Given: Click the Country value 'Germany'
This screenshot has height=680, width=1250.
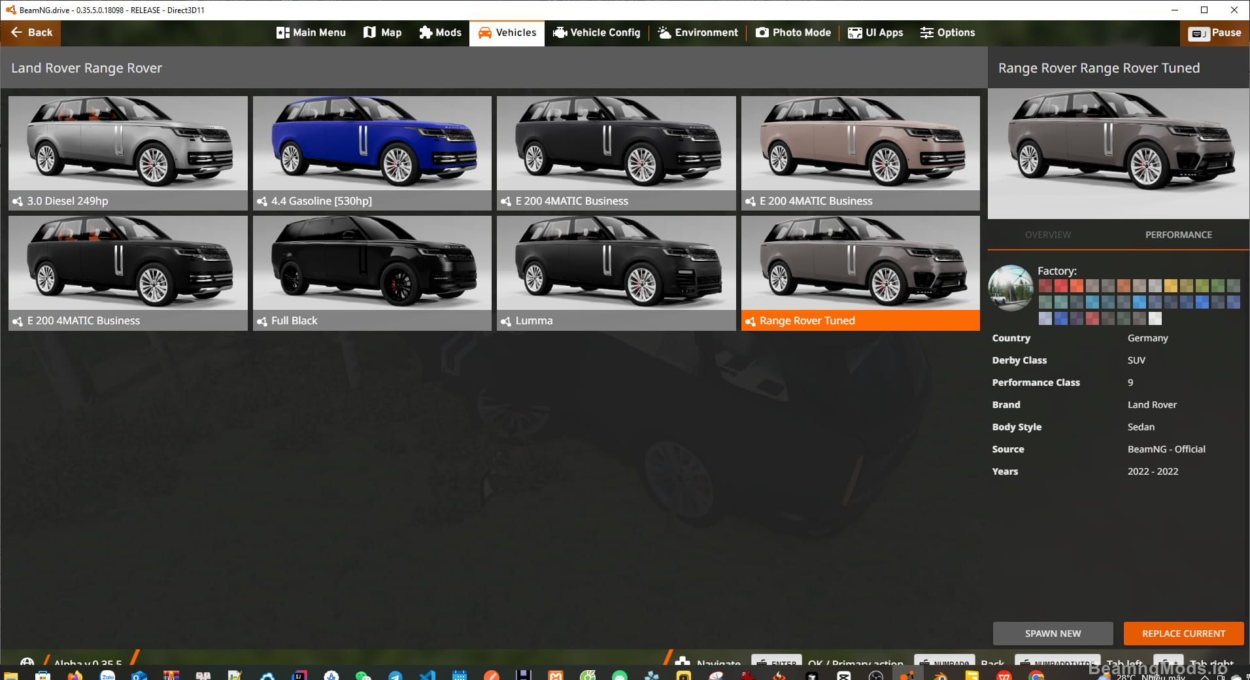Looking at the screenshot, I should pyautogui.click(x=1147, y=338).
